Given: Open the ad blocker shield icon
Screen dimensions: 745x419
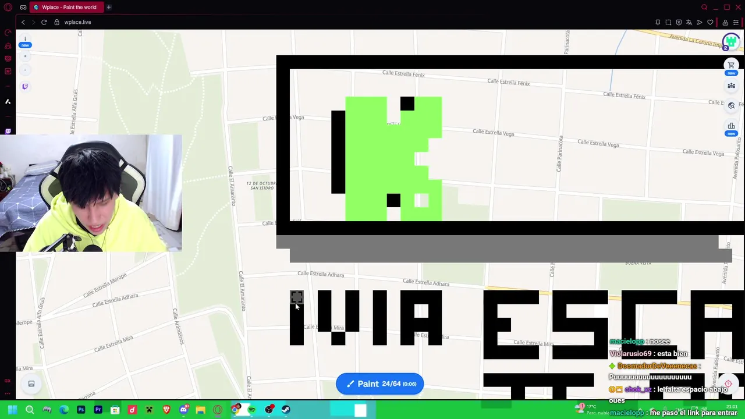Looking at the screenshot, I should click(x=679, y=22).
